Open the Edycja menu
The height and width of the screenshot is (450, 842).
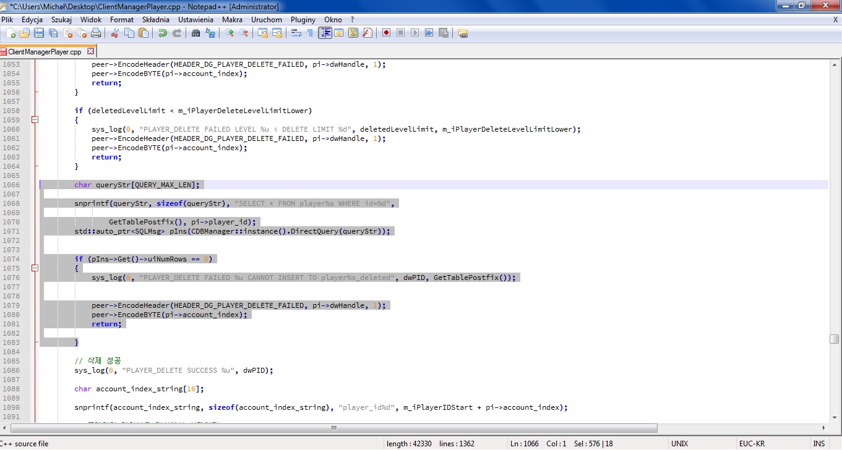pyautogui.click(x=32, y=20)
